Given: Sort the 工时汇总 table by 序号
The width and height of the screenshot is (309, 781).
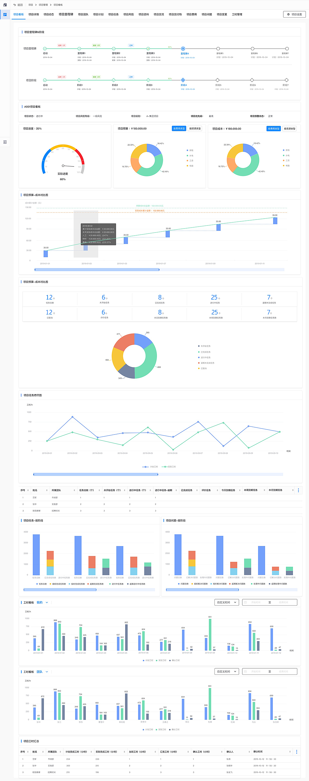Looking at the screenshot, I should [x=28, y=752].
